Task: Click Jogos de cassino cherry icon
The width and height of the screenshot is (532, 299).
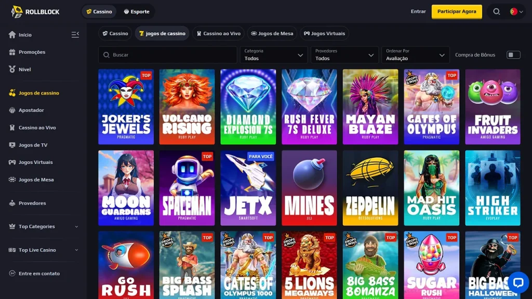Action: [x=12, y=93]
